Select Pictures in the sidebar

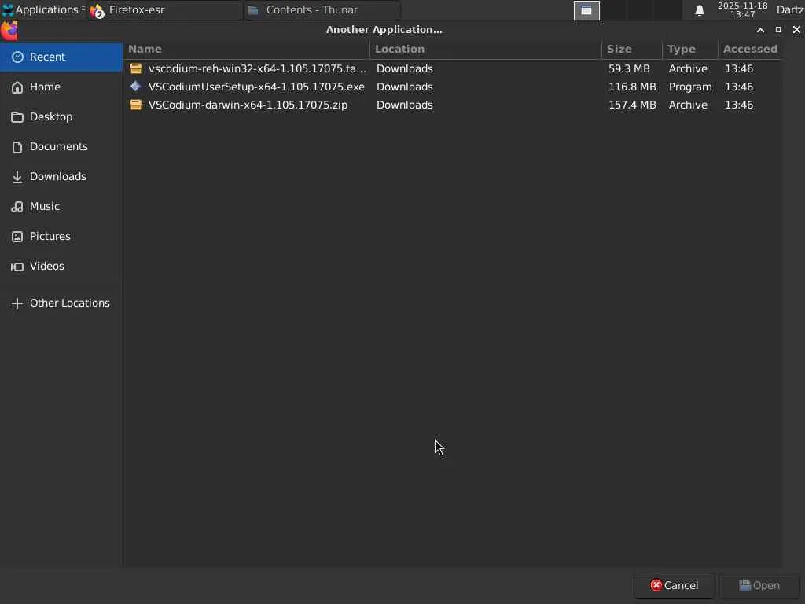point(61,236)
